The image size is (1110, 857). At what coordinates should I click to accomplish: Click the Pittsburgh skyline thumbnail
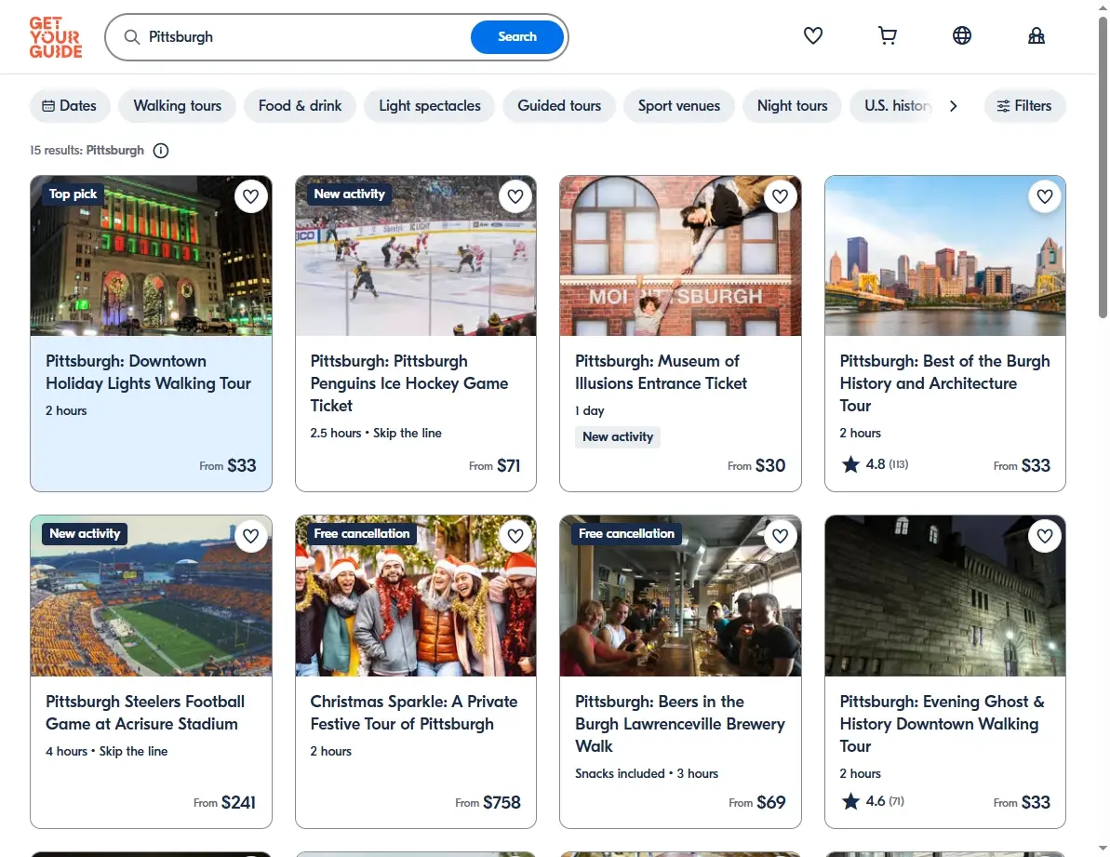pyautogui.click(x=945, y=256)
